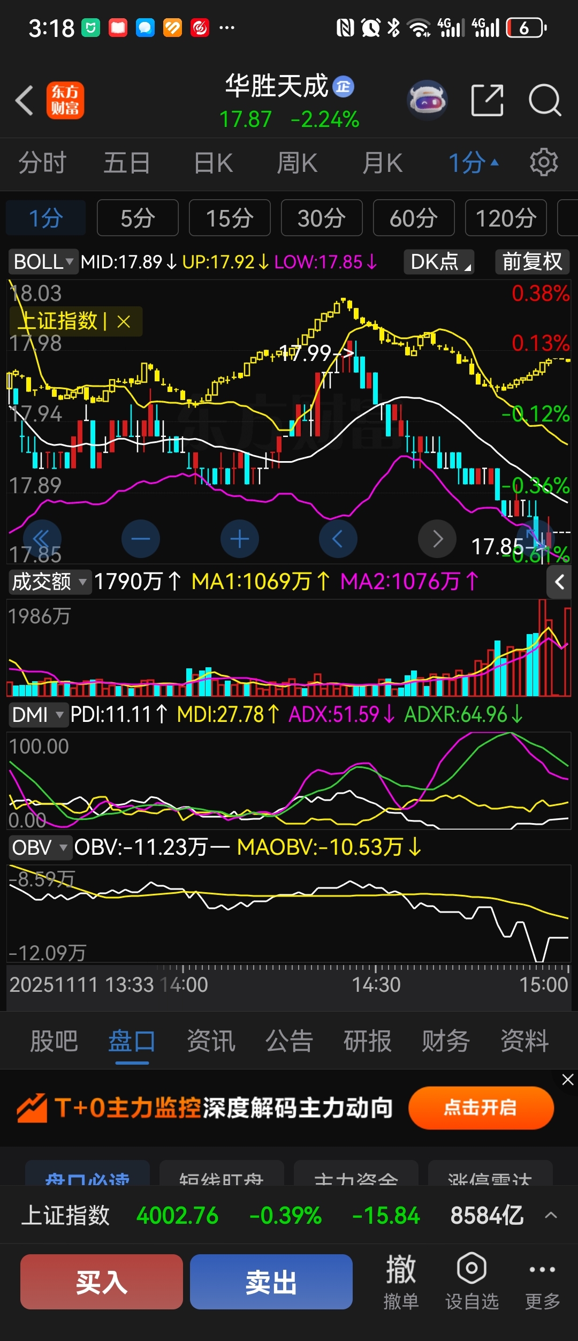Select the 120分 period chip

[506, 218]
